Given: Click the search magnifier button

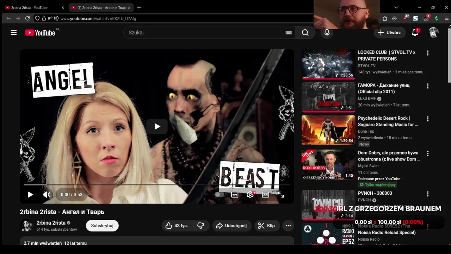Looking at the screenshot, I should (x=305, y=32).
